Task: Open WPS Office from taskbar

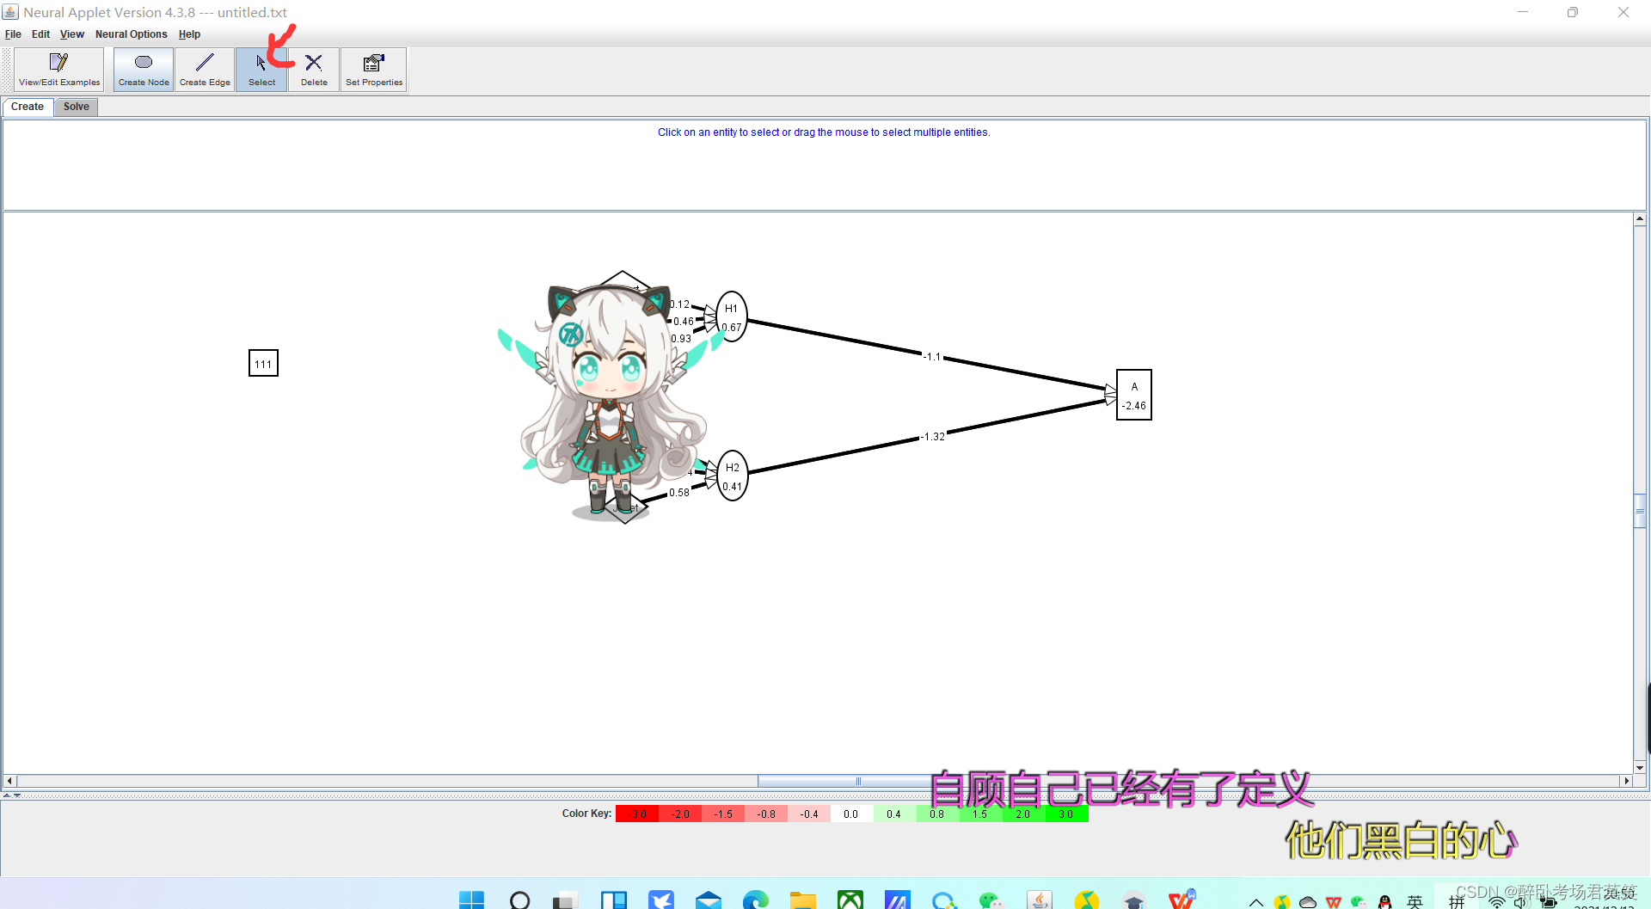Action: (x=1181, y=900)
